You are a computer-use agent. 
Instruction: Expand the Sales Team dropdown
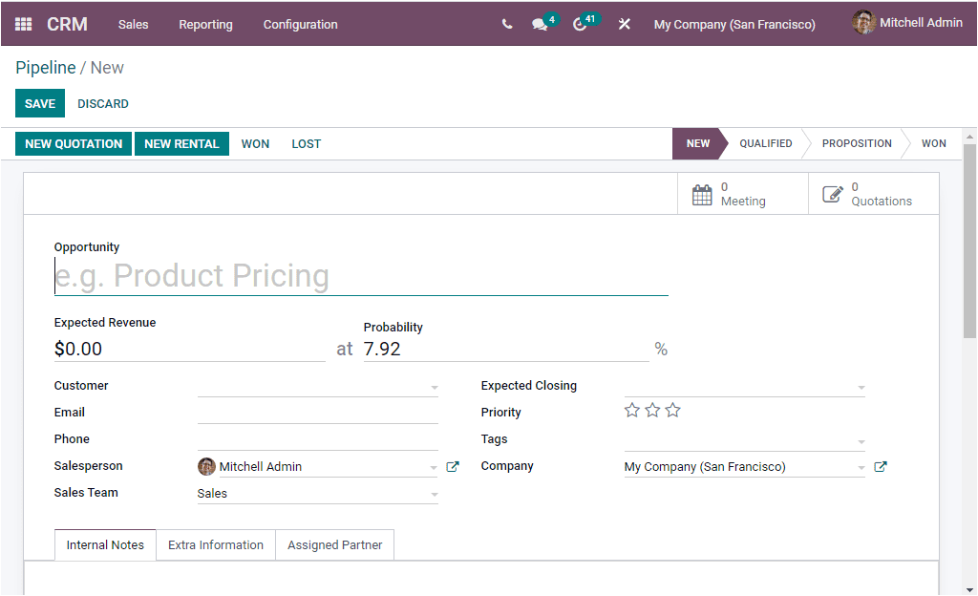point(435,493)
